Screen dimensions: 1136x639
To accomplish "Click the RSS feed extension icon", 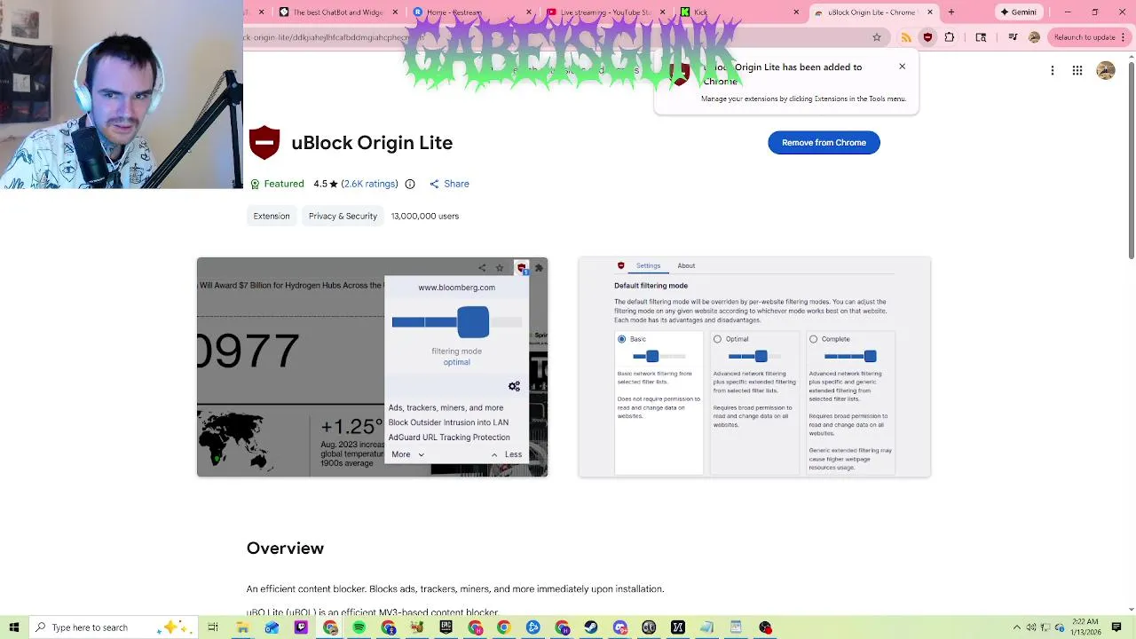I will pos(906,37).
